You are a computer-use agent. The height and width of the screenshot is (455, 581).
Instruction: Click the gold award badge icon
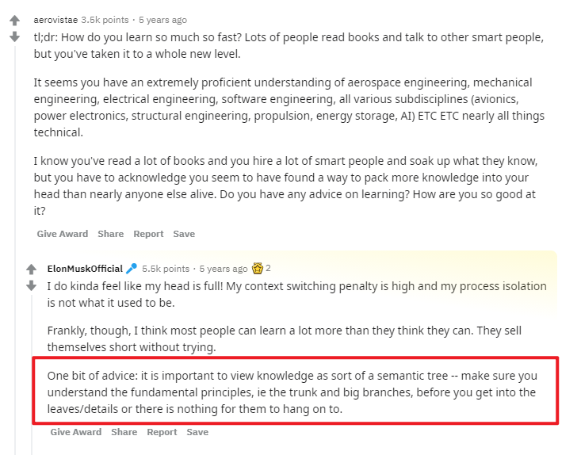click(257, 268)
